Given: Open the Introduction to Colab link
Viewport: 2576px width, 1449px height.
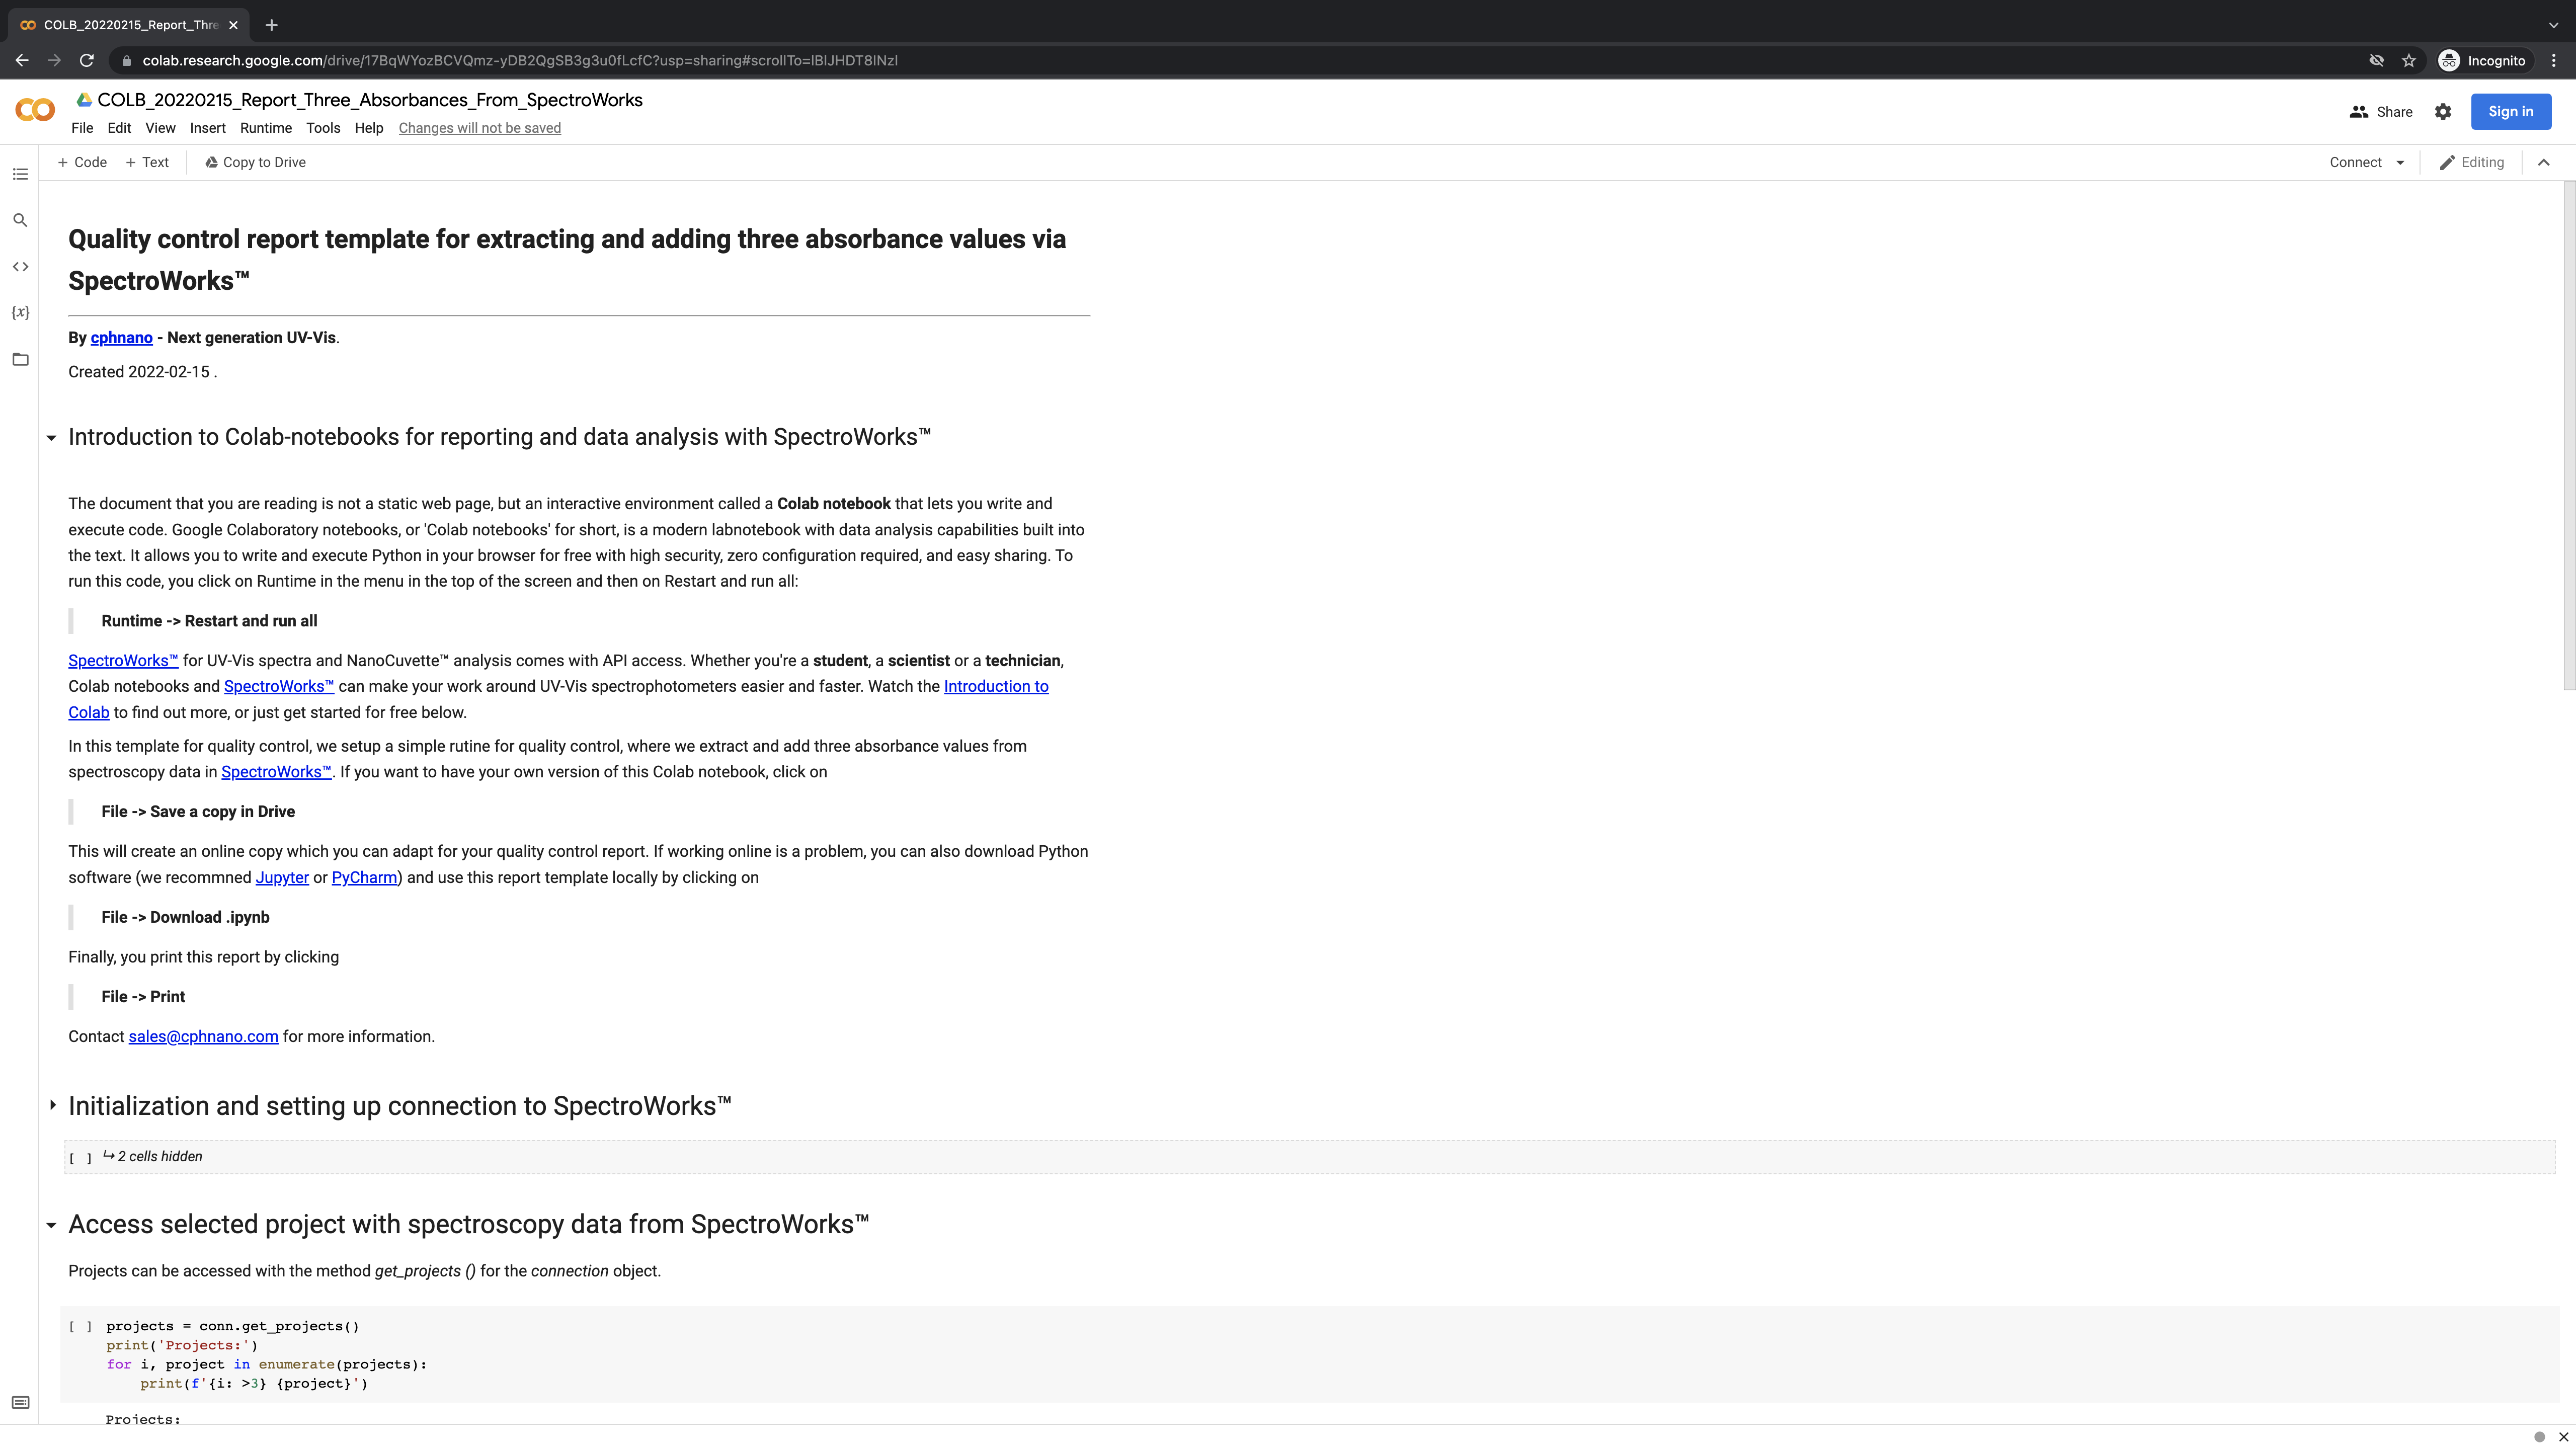Looking at the screenshot, I should [996, 686].
